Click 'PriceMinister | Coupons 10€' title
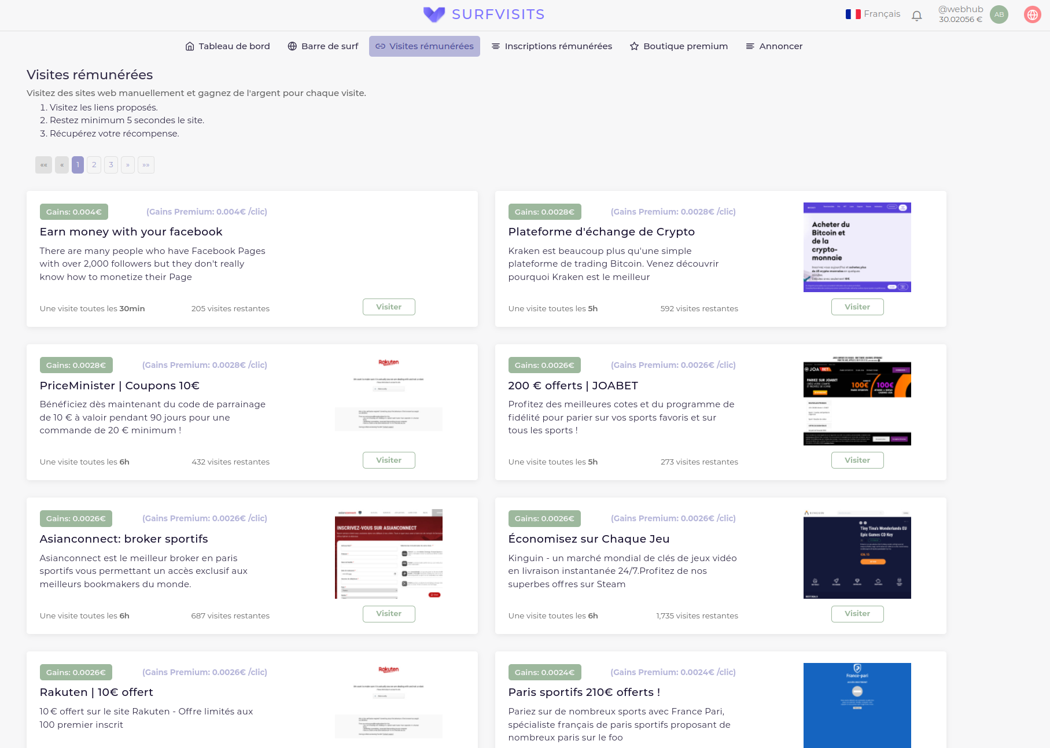The image size is (1050, 748). 120,386
